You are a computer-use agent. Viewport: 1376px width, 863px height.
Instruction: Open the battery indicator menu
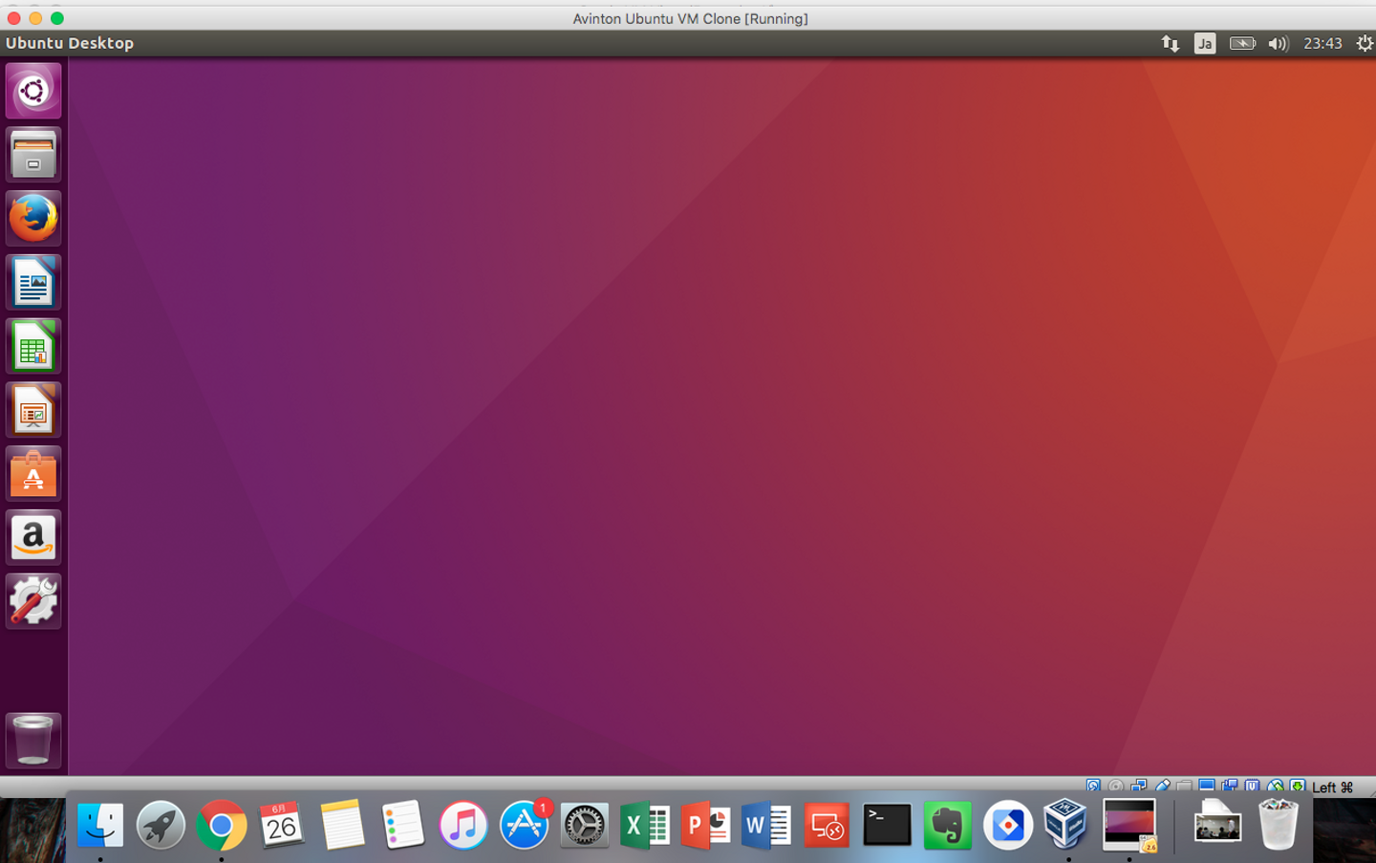(x=1241, y=43)
